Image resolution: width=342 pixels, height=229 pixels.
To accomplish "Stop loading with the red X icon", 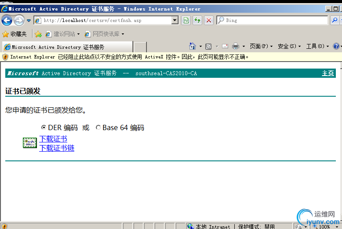I will coord(209,20).
